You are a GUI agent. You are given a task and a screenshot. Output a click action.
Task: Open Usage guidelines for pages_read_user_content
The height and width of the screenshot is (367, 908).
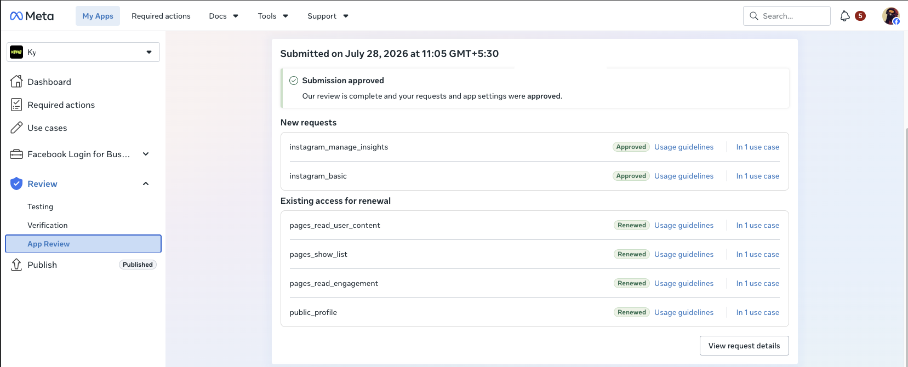click(x=684, y=225)
